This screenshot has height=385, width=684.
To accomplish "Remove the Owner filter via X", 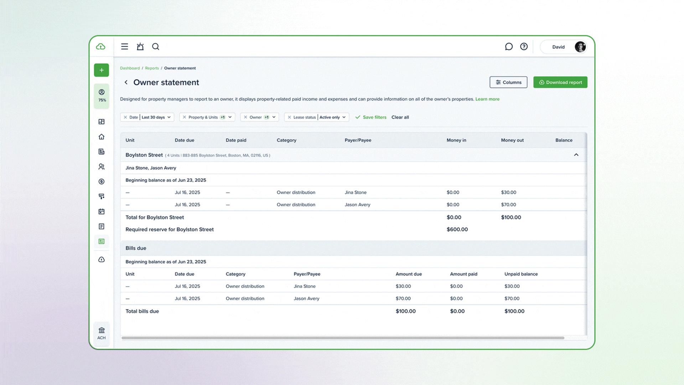I will point(245,117).
